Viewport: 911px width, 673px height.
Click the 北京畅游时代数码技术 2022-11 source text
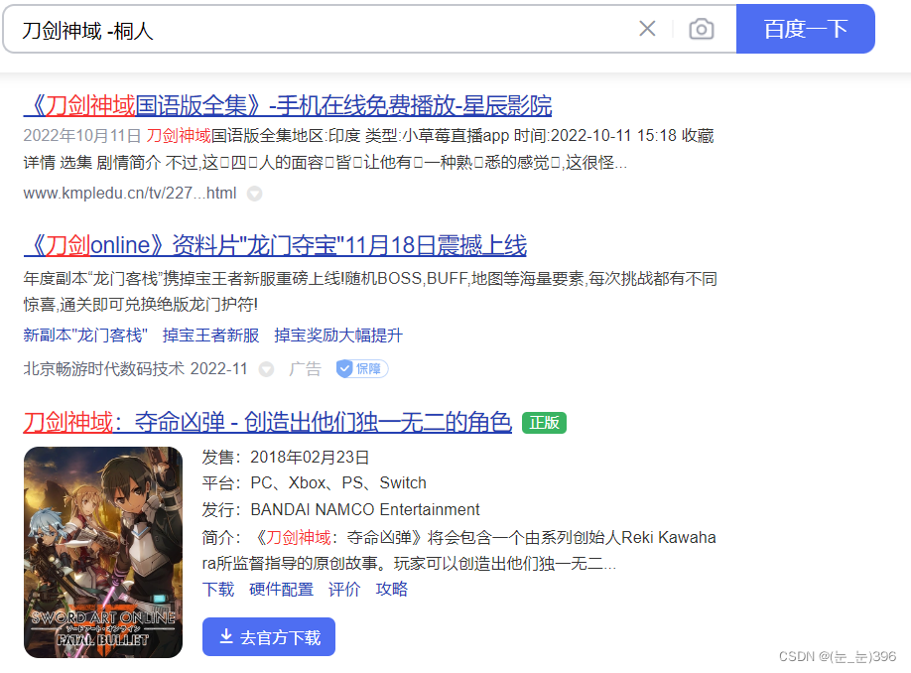click(x=135, y=368)
